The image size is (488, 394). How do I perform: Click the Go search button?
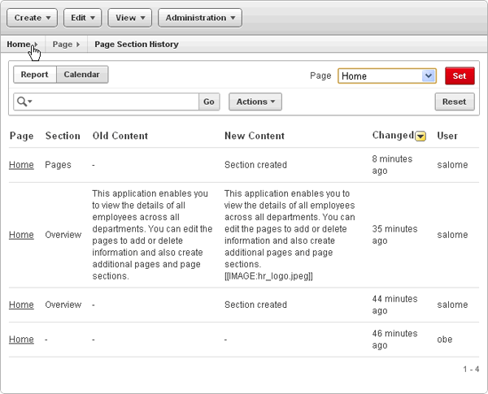pyautogui.click(x=209, y=102)
